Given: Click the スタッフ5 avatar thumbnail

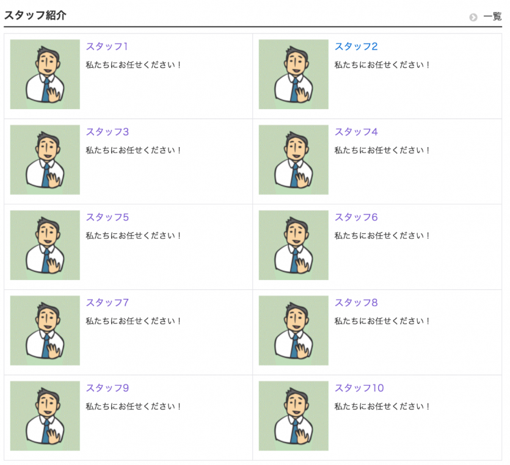Looking at the screenshot, I should (x=45, y=245).
